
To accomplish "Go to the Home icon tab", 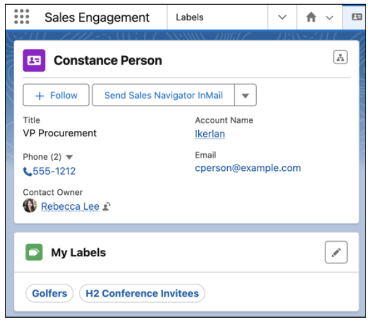I will tap(311, 17).
